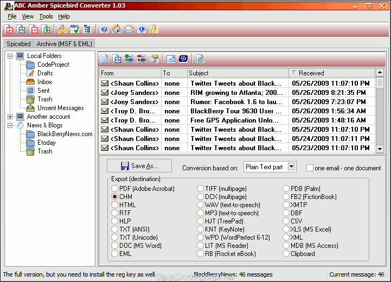The width and height of the screenshot is (391, 282).
Task: Click message list scrollbar up arrow
Action: pyautogui.click(x=380, y=73)
